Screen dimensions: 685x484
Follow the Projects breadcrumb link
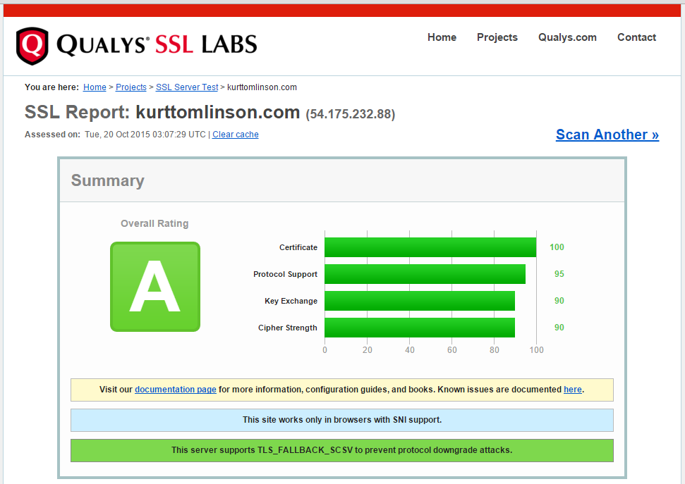pyautogui.click(x=131, y=87)
